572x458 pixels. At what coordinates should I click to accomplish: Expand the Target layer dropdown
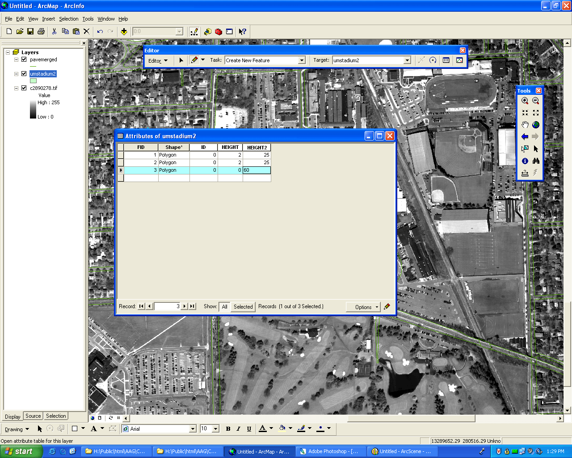(x=407, y=60)
